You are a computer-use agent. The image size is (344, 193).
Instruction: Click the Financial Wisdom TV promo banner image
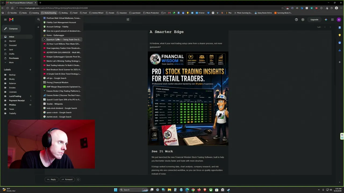pos(188,98)
